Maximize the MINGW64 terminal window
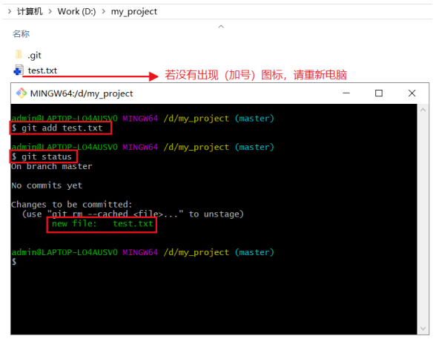This screenshot has width=439, height=339. [379, 93]
